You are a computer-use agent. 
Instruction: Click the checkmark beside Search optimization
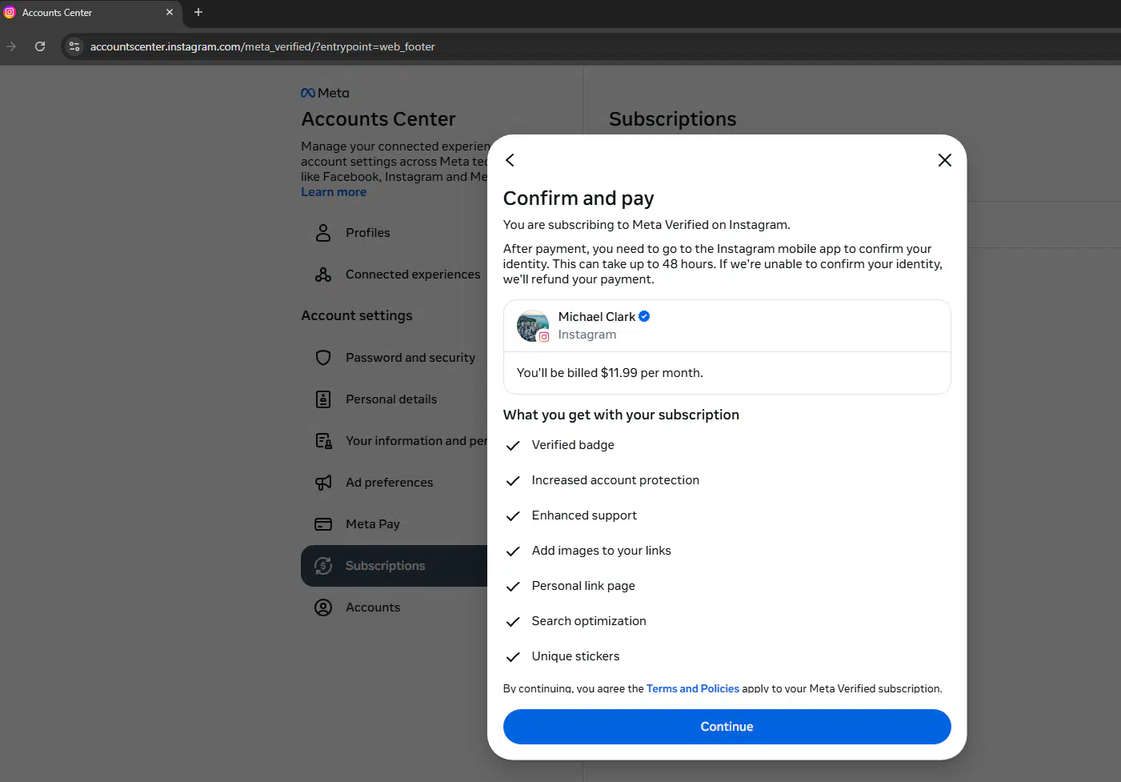[x=513, y=622]
